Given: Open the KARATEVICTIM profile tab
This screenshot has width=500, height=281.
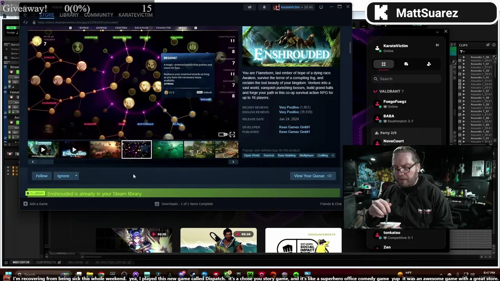Looking at the screenshot, I should pos(136,15).
